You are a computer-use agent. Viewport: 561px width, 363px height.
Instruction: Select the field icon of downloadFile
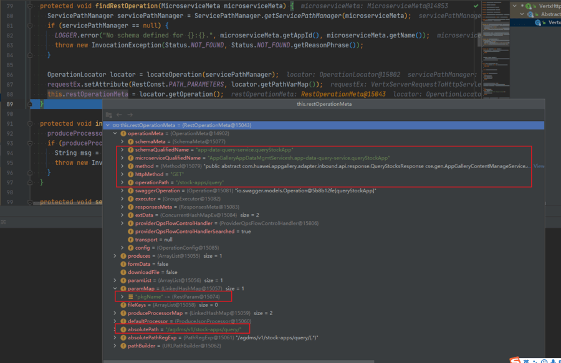click(123, 272)
